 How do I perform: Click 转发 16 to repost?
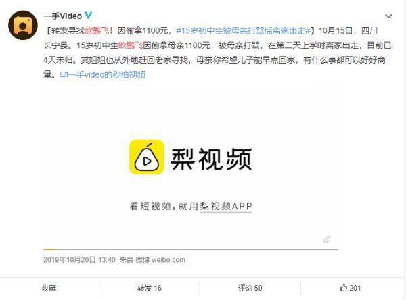pos(150,288)
